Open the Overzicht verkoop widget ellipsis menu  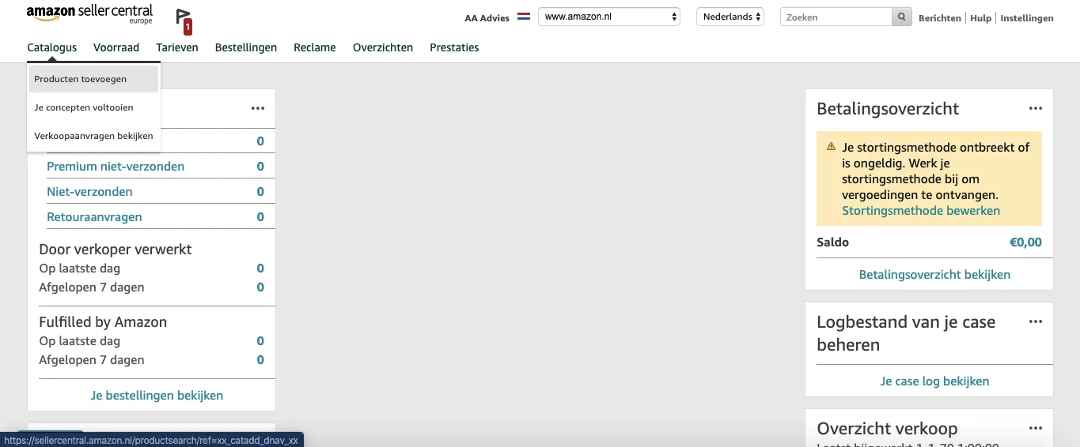(x=1036, y=428)
